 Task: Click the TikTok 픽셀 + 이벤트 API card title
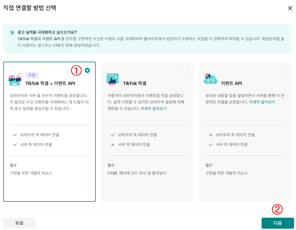pyautogui.click(x=50, y=83)
